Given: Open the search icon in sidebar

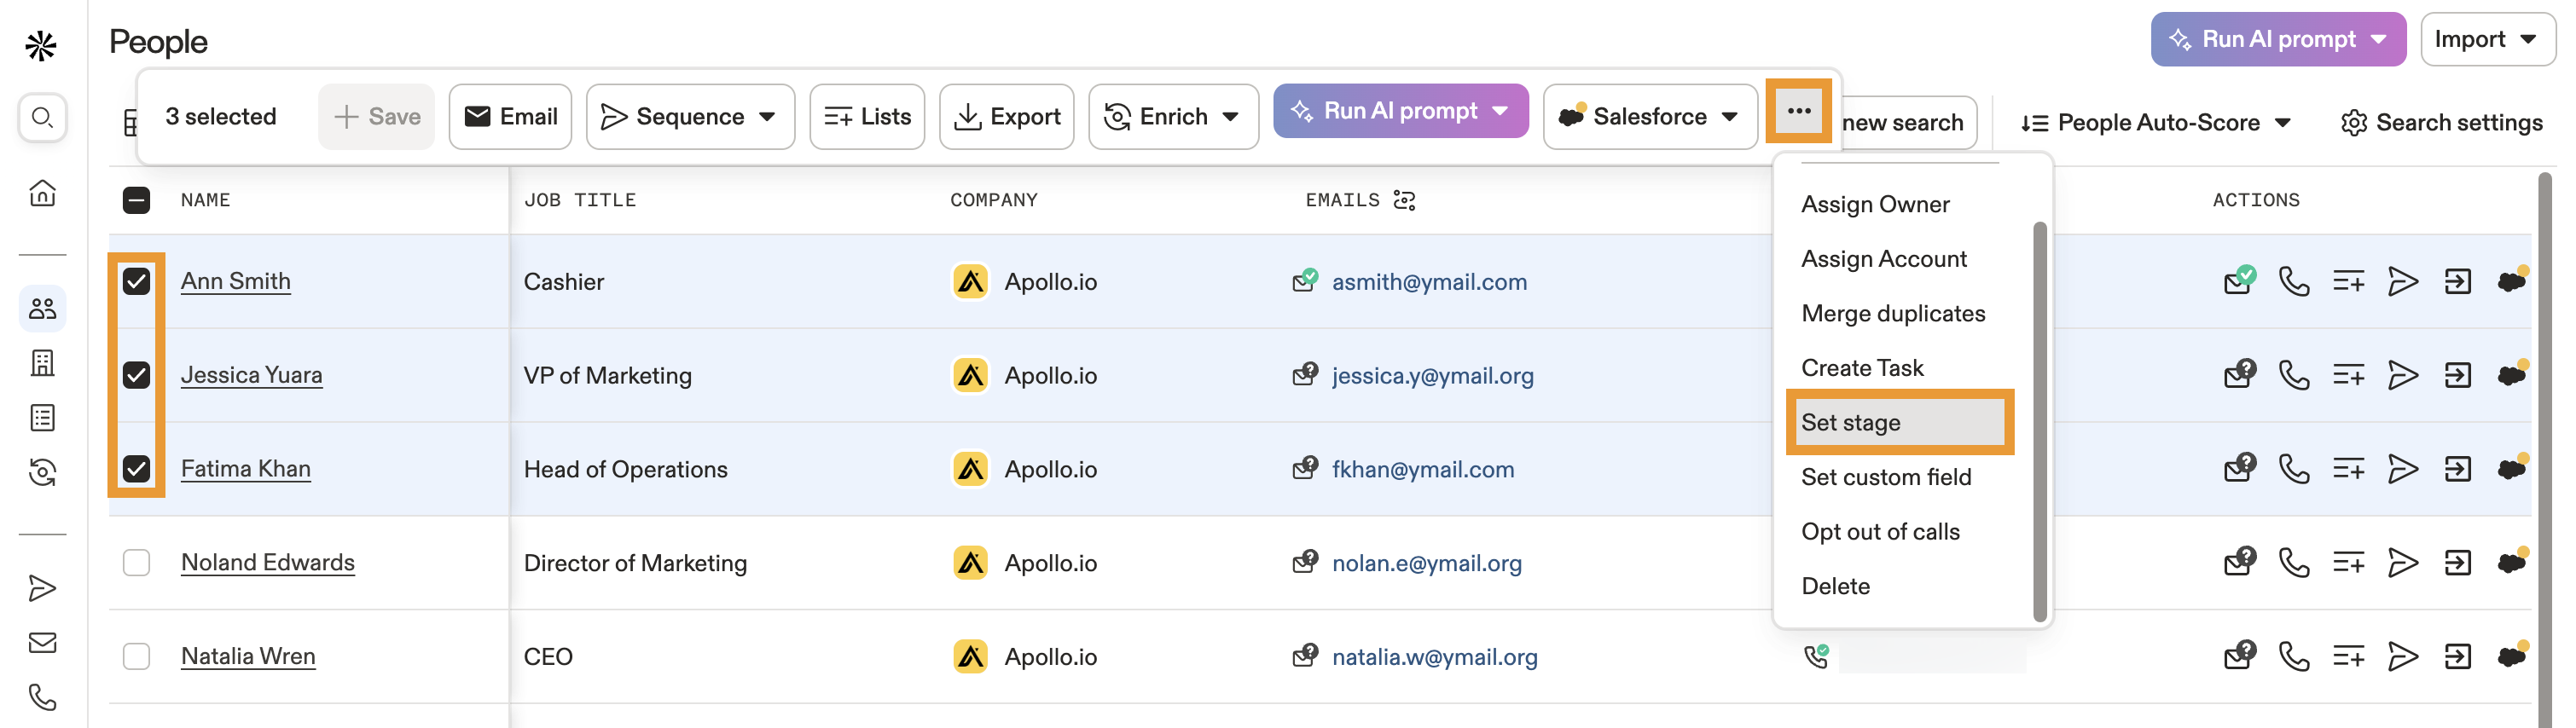Looking at the screenshot, I should pos(42,118).
